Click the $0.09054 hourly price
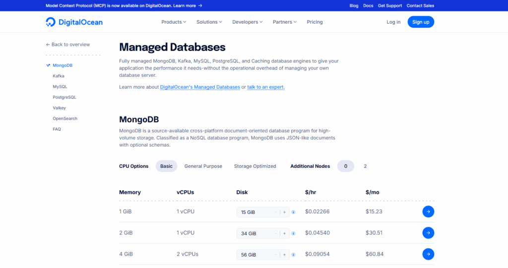Screen dimensions: 508x268 click(317, 254)
